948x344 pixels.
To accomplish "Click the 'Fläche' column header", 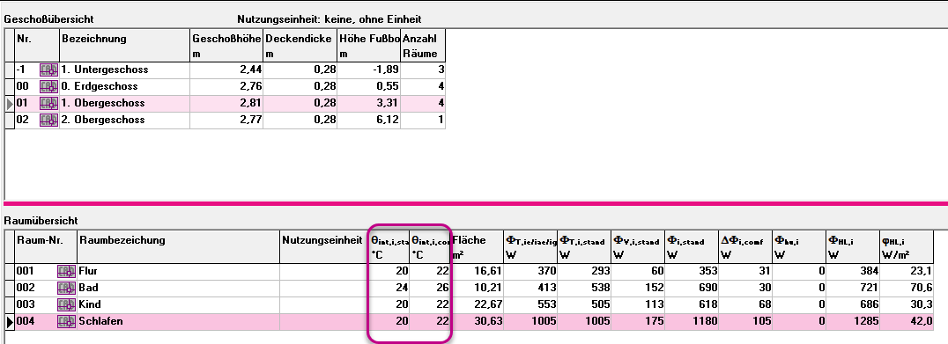I will 477,247.
